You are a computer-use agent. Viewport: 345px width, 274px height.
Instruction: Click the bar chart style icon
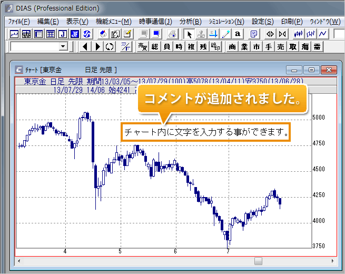pyautogui.click(x=311, y=34)
